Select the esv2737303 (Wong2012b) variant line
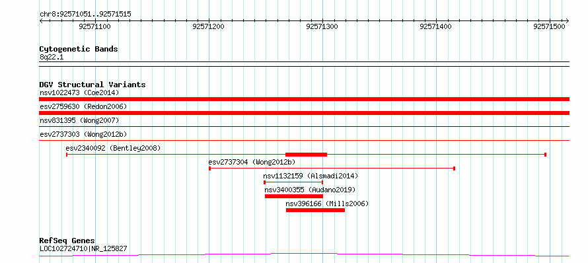 pos(304,141)
